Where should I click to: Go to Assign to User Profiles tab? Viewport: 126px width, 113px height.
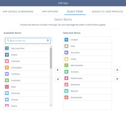coord(107,12)
